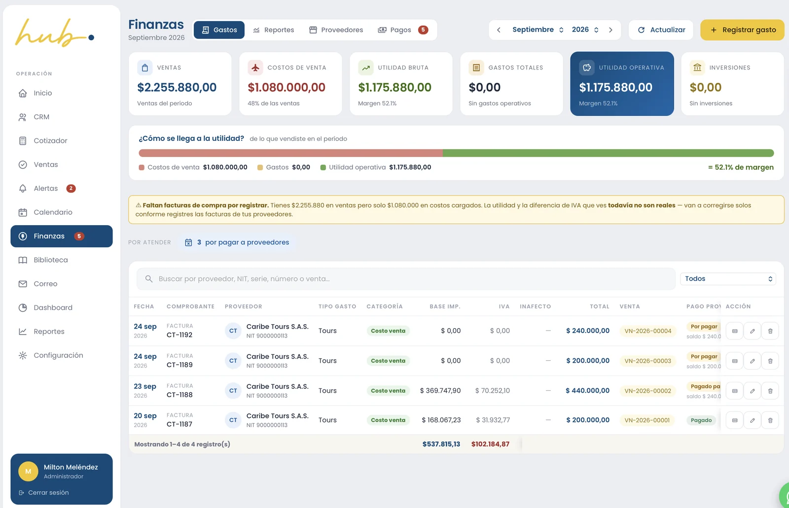This screenshot has height=508, width=789.
Task: Click the supplier search input field
Action: pyautogui.click(x=406, y=279)
